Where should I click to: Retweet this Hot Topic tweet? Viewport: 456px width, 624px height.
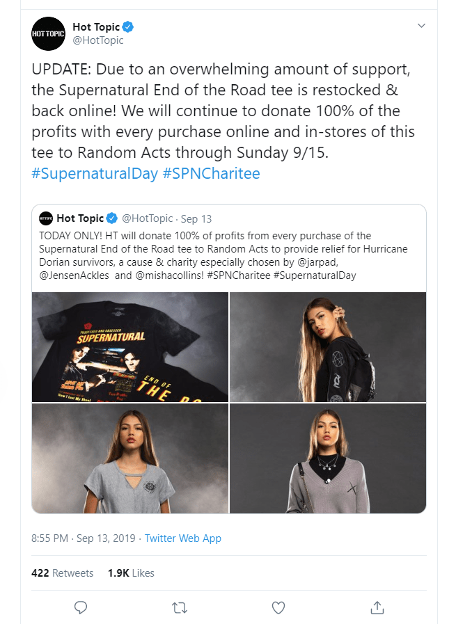pos(180,607)
